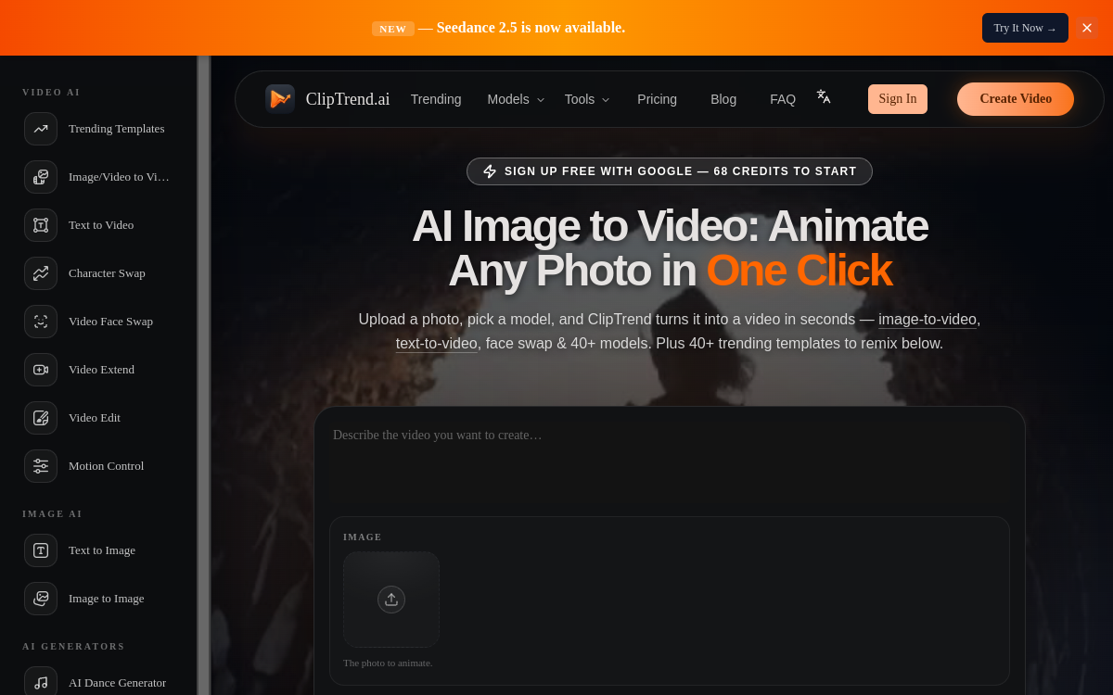Follow the image-to-video link
Viewport: 1113px width, 695px height.
(x=927, y=320)
